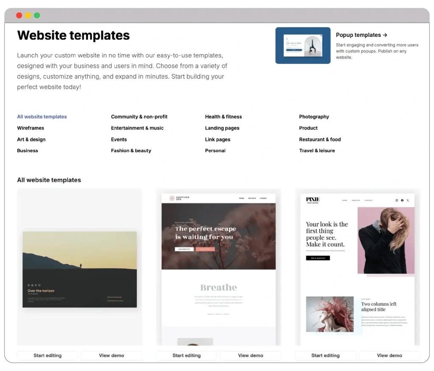Screen dimensions: 434x371
Task: Click the popup templates preview thumbnail
Action: (x=303, y=46)
